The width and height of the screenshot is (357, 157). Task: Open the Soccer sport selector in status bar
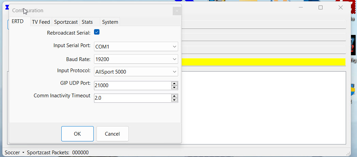[x=14, y=153]
